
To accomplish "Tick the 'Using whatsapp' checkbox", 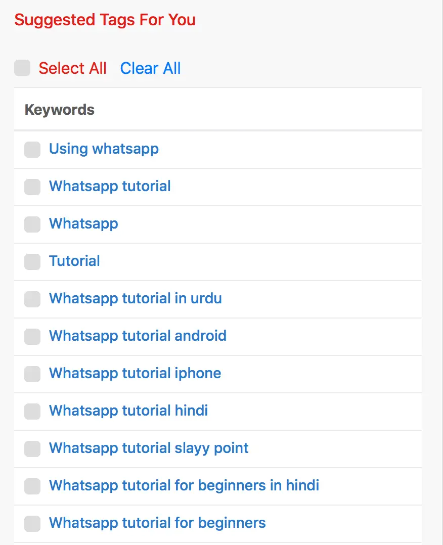I will coord(32,150).
